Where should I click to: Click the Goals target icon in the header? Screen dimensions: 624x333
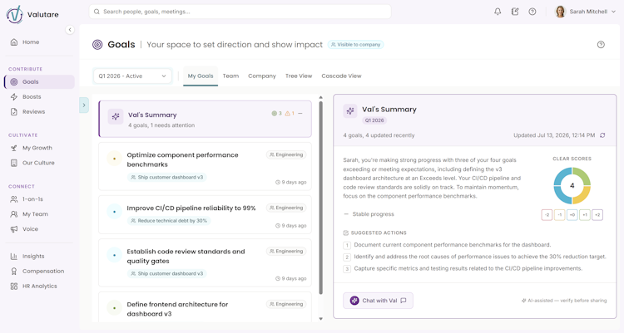click(97, 45)
